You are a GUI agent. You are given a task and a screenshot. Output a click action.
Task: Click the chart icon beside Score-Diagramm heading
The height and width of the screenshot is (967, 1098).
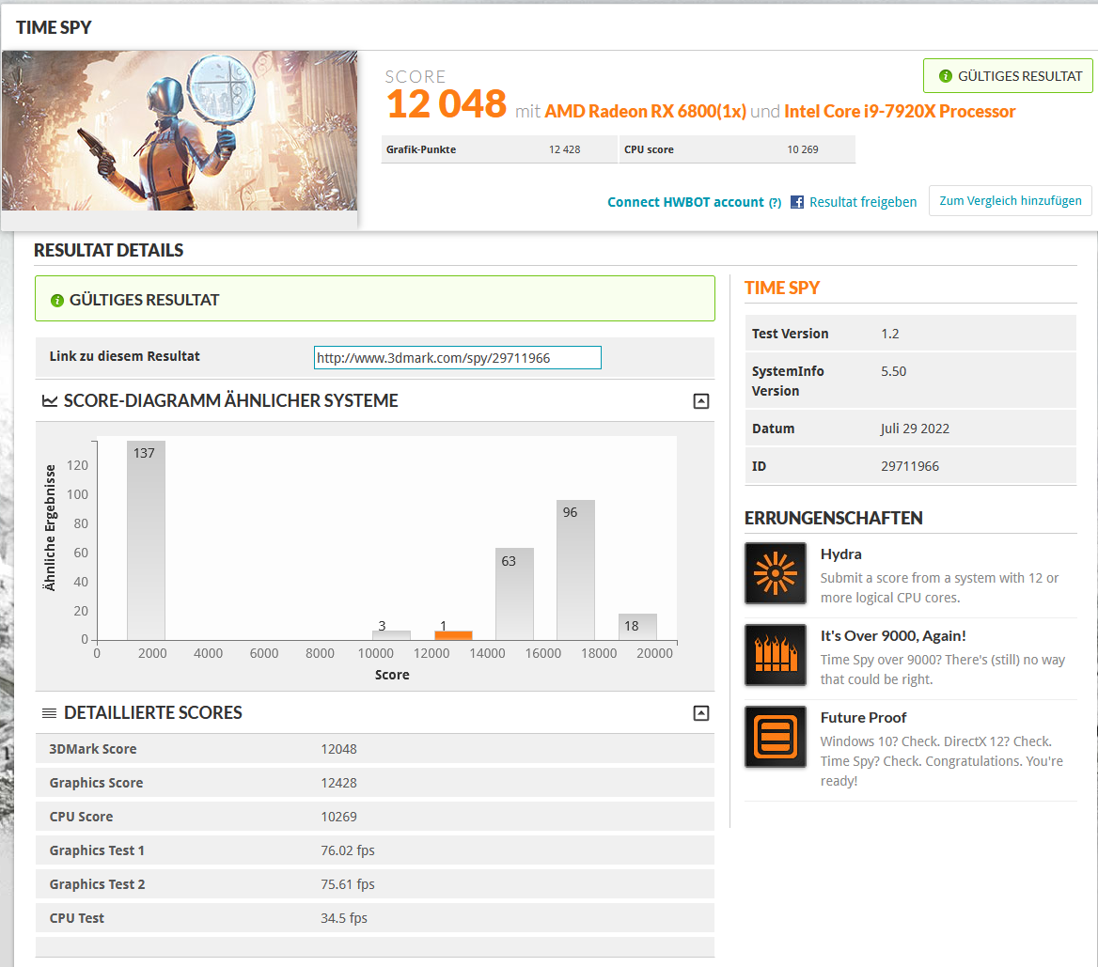click(x=50, y=400)
